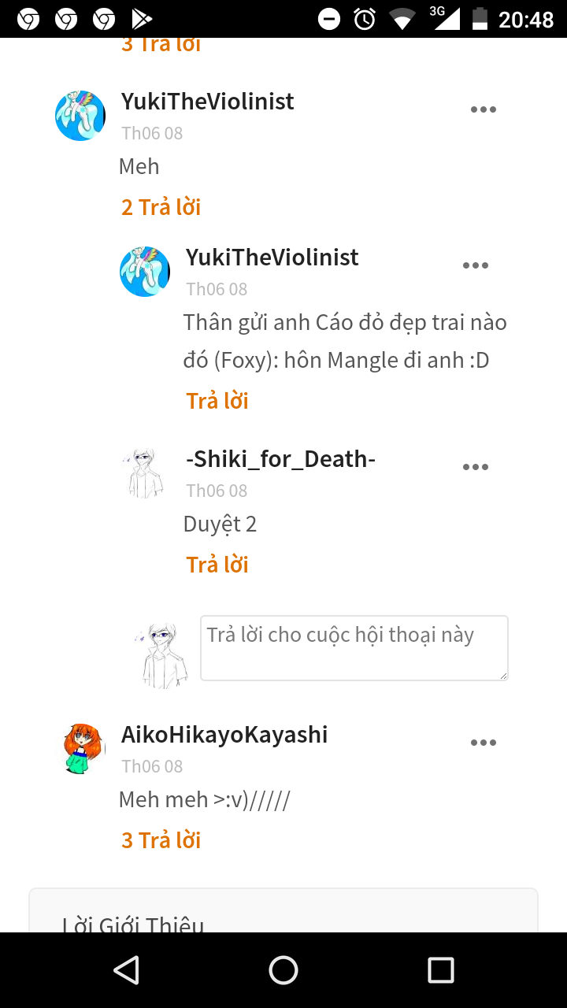
Task: Click 'Trả lời' under the 'Duyệt 2' reply
Action: point(217,565)
